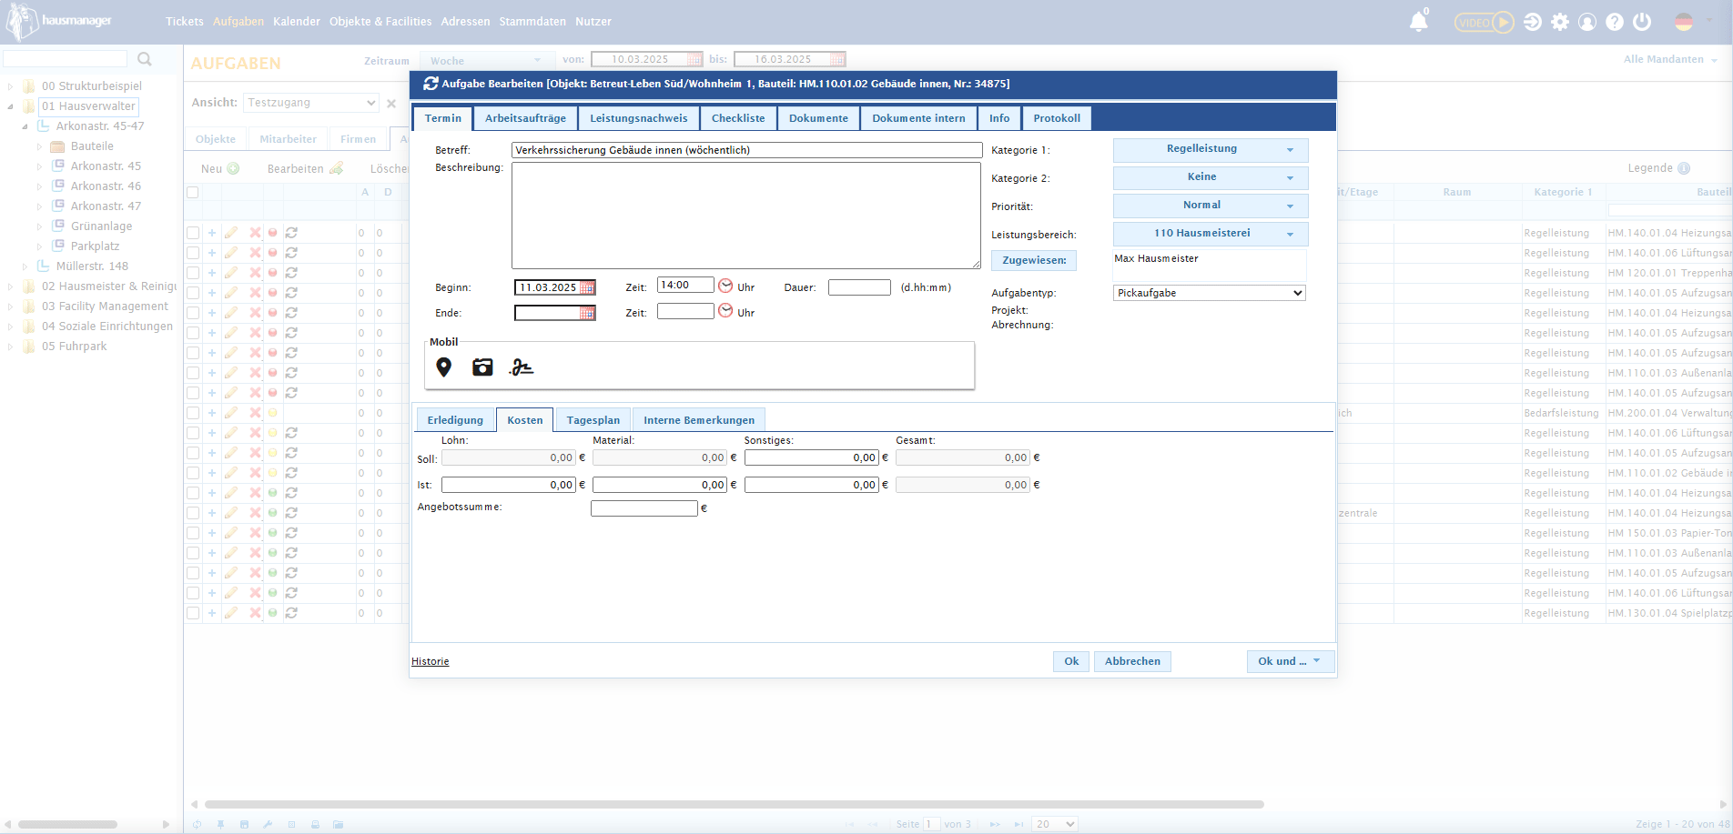
Task: Click the wrench icon in grid footer
Action: click(268, 824)
